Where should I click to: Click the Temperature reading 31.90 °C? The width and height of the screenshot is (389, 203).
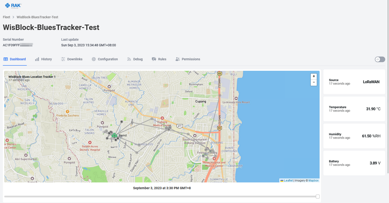pos(373,109)
